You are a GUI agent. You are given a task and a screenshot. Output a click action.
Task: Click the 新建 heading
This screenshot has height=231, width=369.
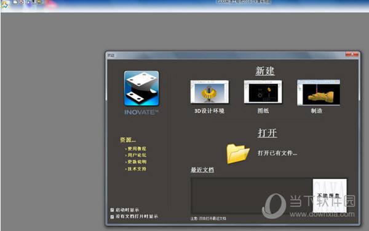(265, 71)
